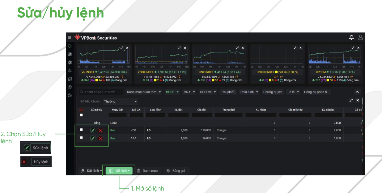Click the HNX30-INDEX 770.76 label
This screenshot has height=193, width=382.
tap(278, 72)
